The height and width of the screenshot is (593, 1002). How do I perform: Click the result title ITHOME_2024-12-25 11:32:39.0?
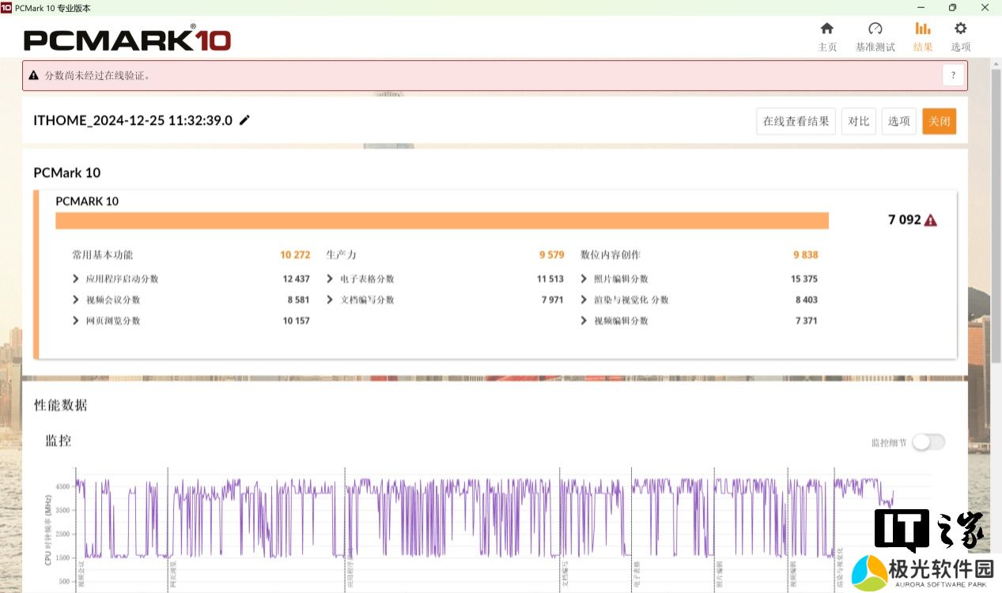(133, 120)
